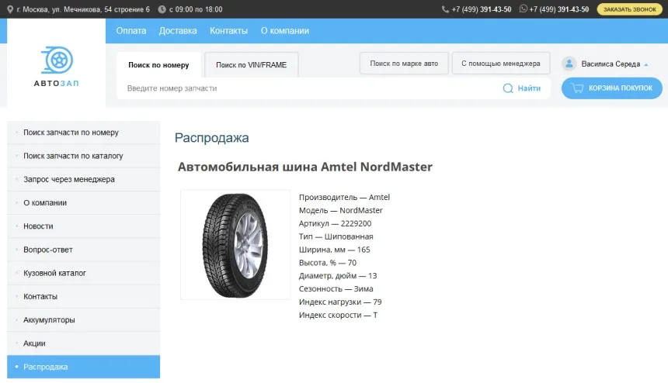Click the magnifier icon in the search field
The image size is (668, 383).
[x=508, y=88]
